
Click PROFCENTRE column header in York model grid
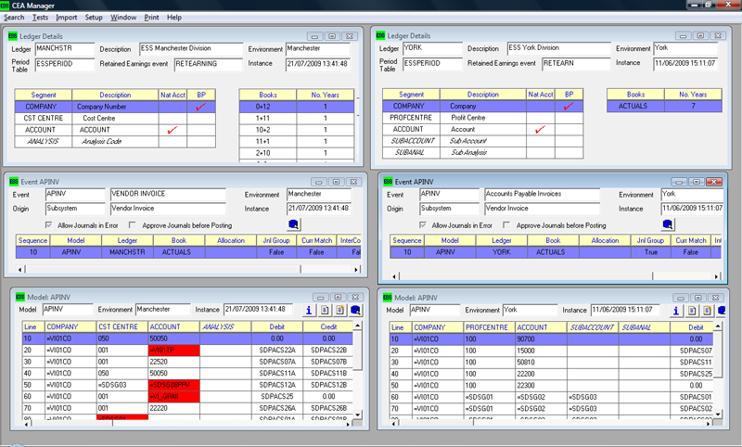(490, 327)
